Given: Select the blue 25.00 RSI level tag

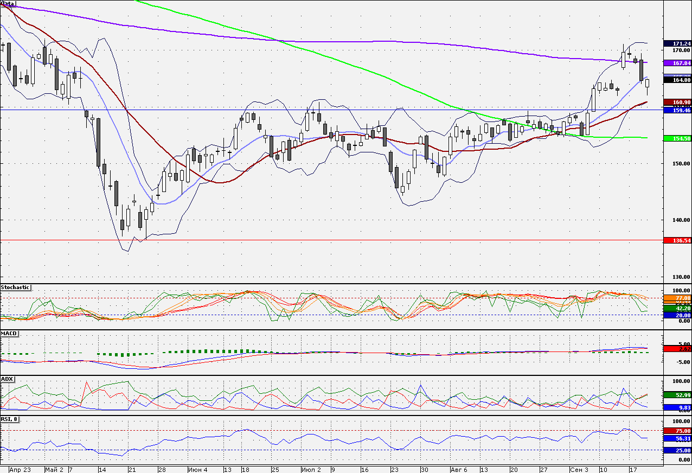Looking at the screenshot, I should click(677, 450).
